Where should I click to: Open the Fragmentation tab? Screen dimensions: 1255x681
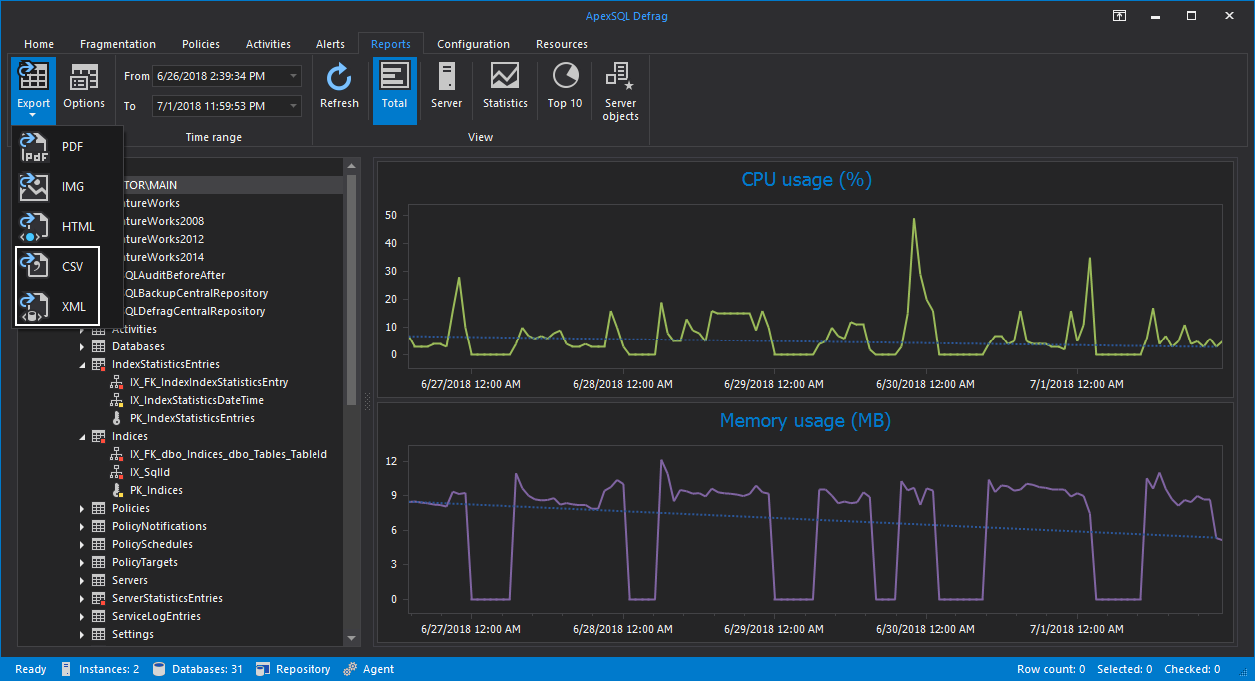click(x=118, y=44)
